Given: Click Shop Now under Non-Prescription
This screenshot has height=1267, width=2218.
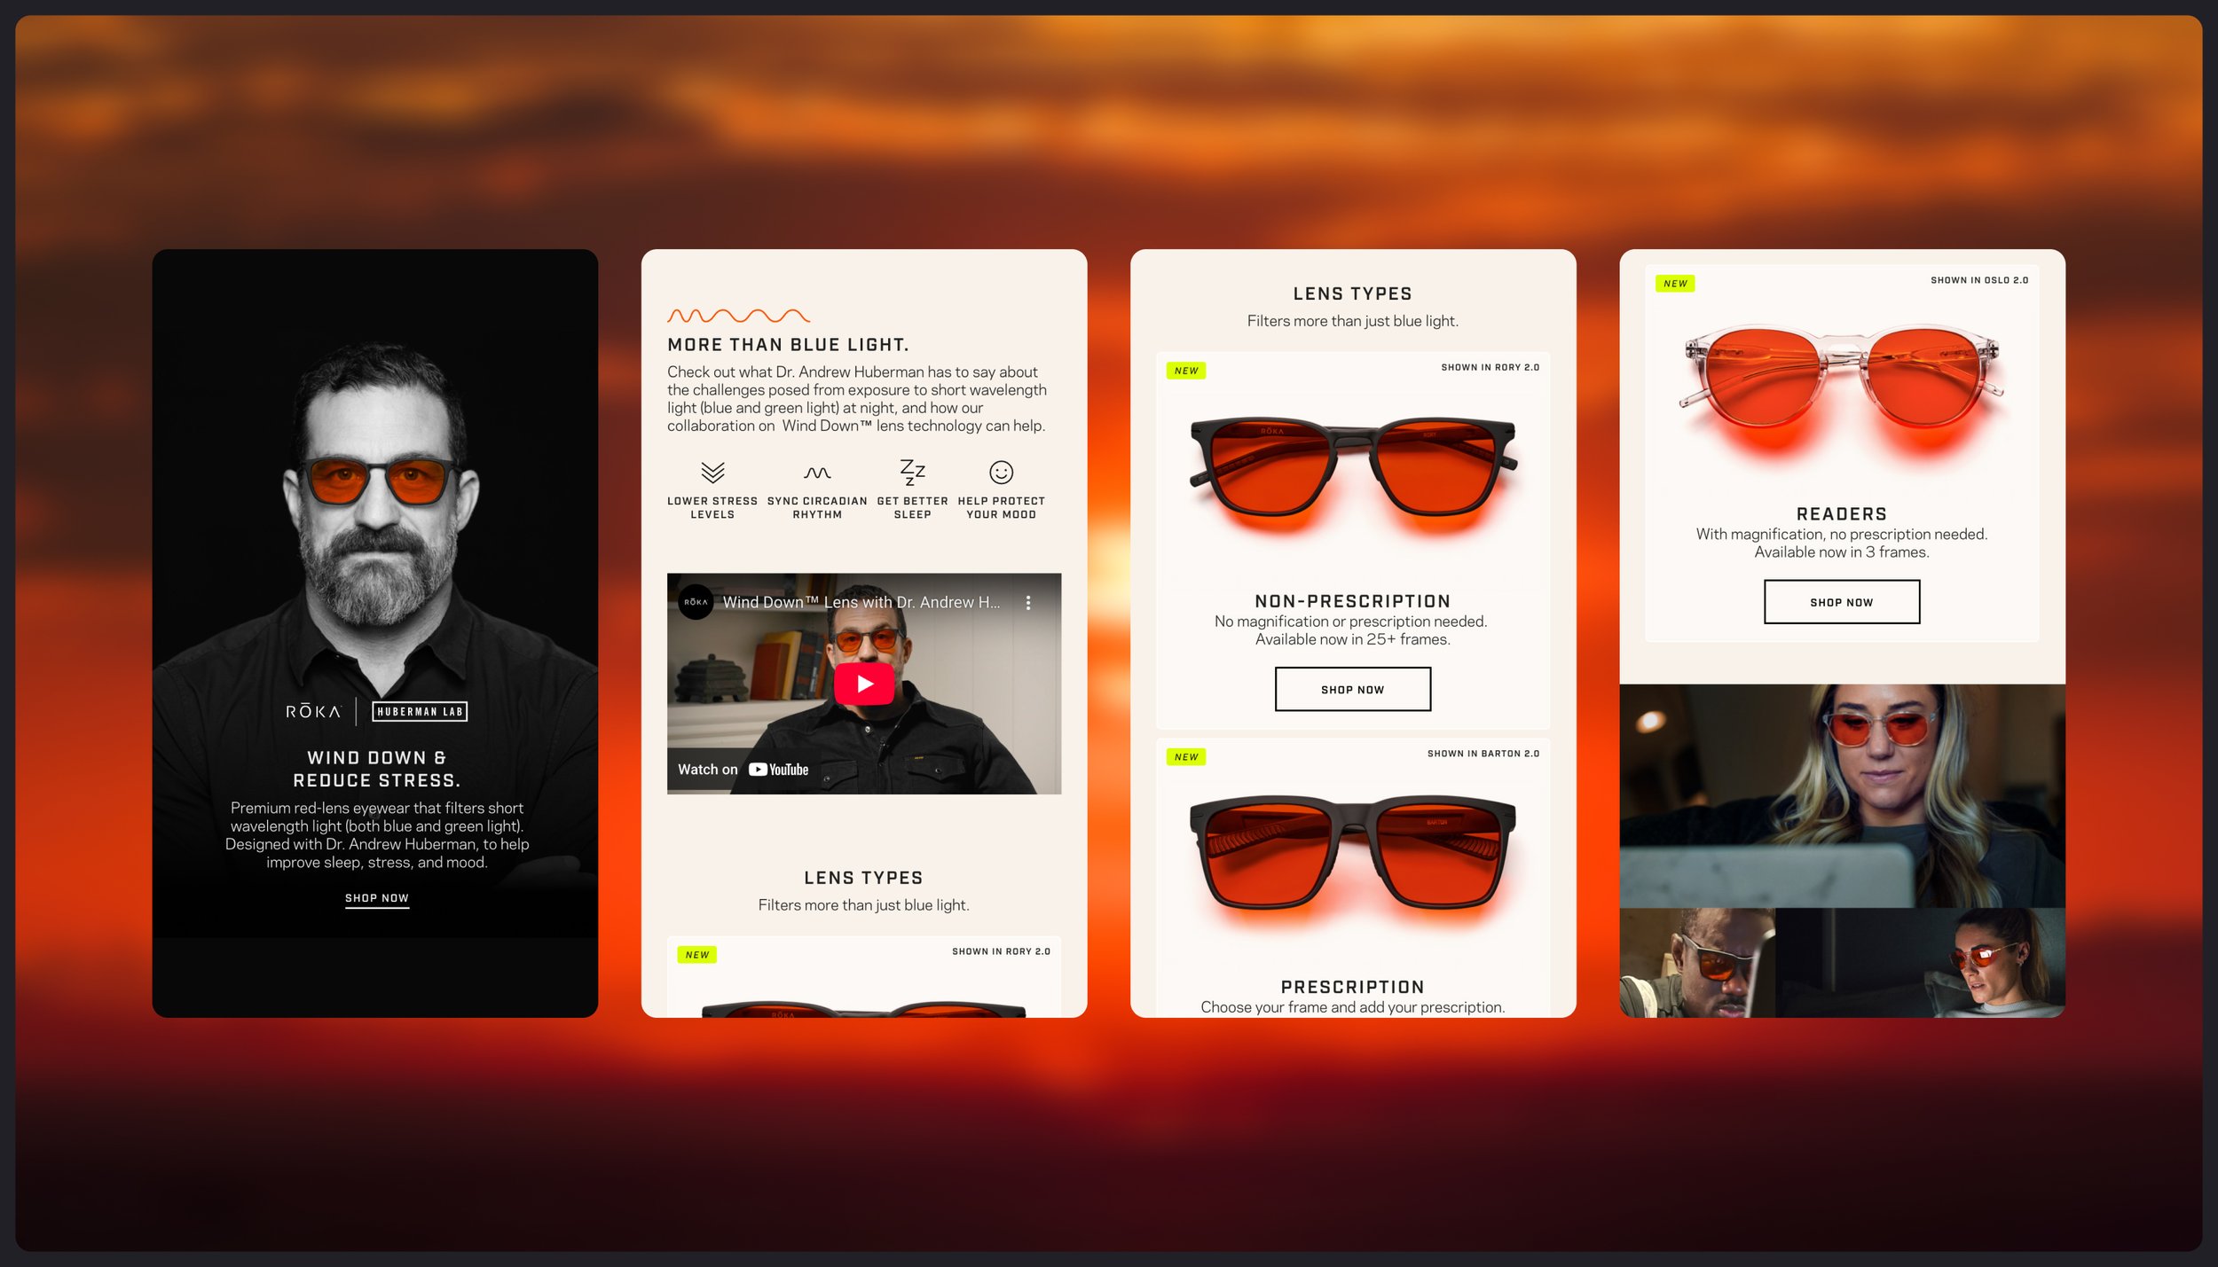Looking at the screenshot, I should click(x=1352, y=689).
